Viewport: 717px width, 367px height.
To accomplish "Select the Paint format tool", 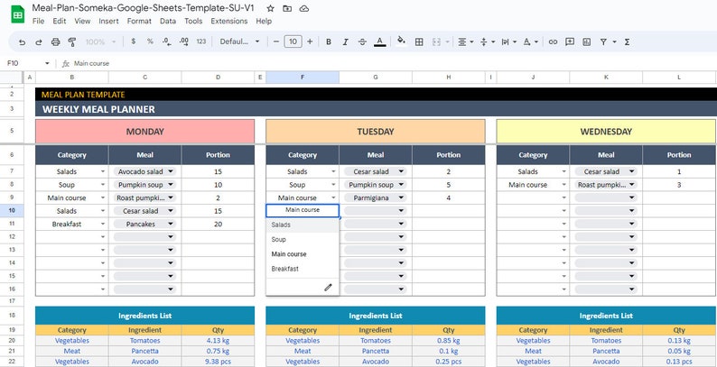I will point(72,42).
